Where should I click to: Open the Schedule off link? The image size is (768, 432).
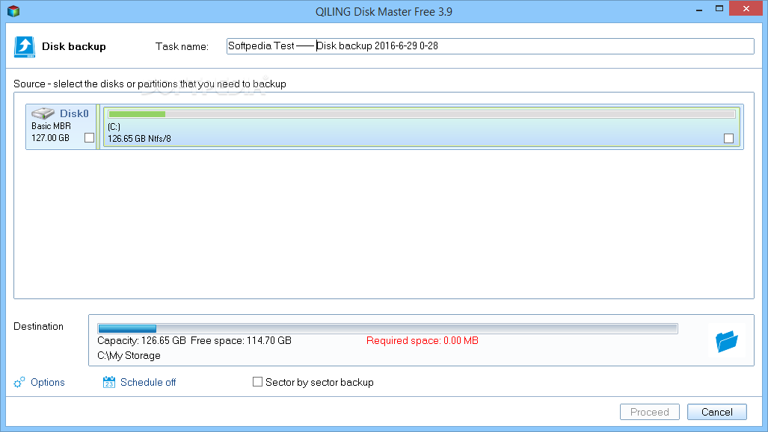coord(148,382)
